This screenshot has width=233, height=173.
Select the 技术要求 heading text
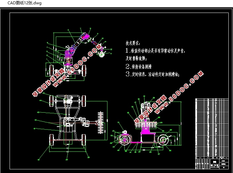(133, 43)
